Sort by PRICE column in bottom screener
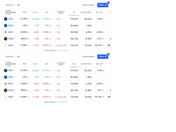The image size is (176, 132). coord(25,64)
